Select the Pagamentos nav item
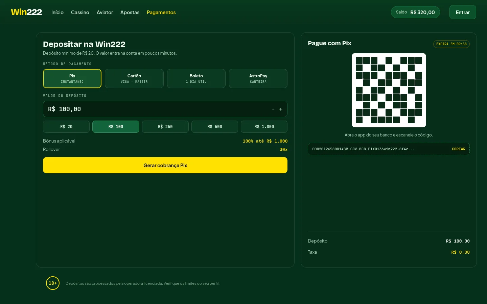This screenshot has width=487, height=304. click(161, 12)
